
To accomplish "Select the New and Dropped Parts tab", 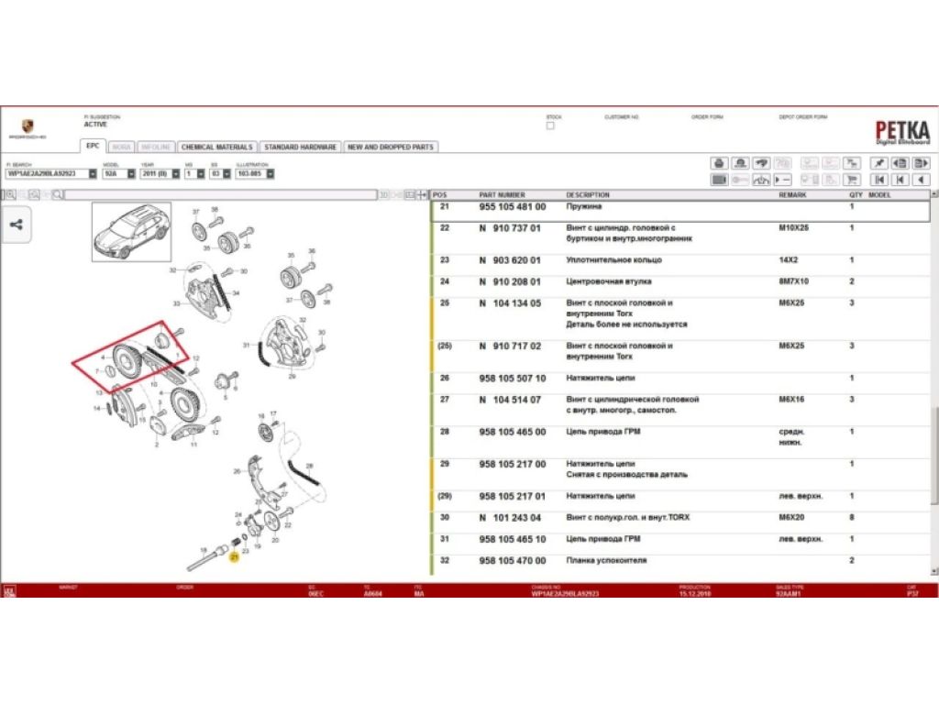I will click(x=391, y=147).
